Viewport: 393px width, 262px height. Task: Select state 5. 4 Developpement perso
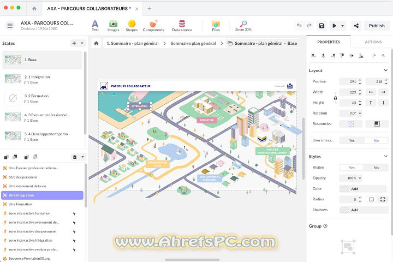(42, 136)
